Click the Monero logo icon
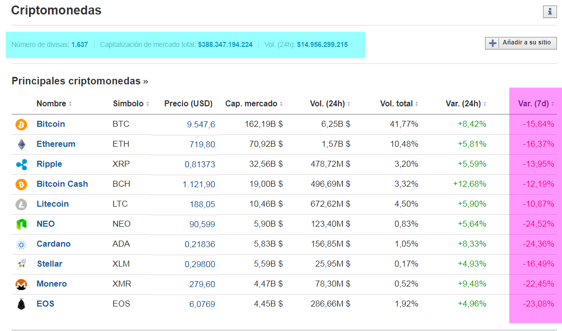This screenshot has height=331, width=562. click(x=21, y=284)
